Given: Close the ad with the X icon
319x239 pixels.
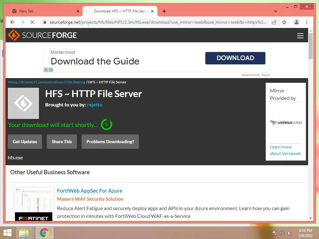Looking at the screenshot, I should click(46, 70).
